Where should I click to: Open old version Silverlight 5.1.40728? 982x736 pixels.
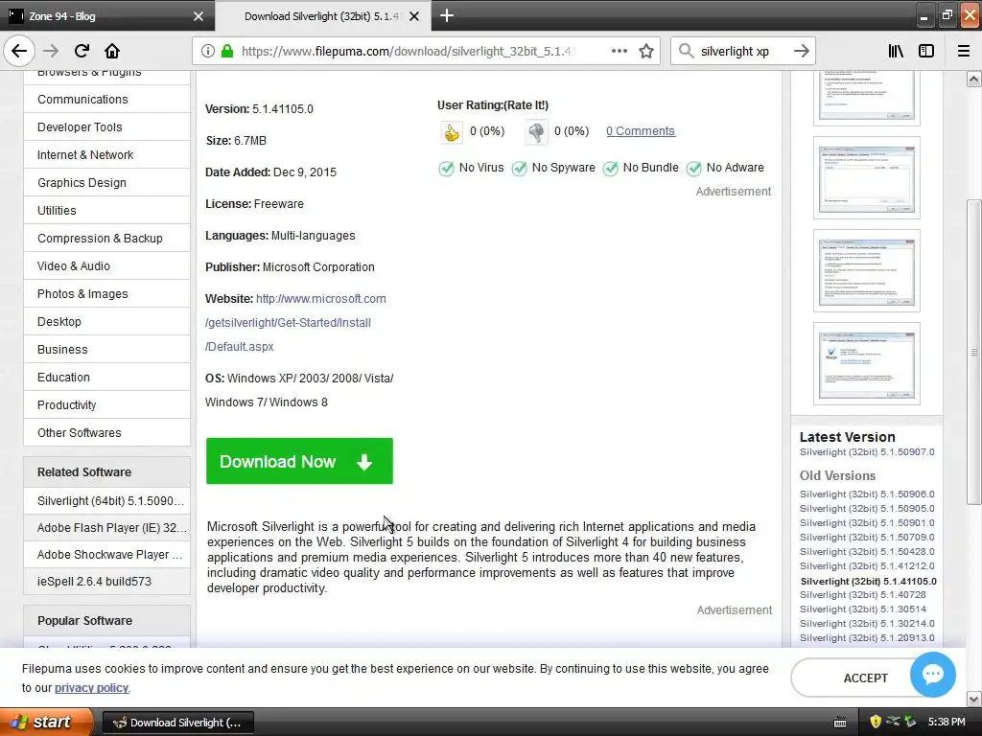862,594
